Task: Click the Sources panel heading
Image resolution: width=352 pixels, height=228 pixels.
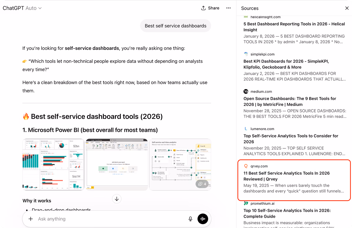Action: click(250, 8)
